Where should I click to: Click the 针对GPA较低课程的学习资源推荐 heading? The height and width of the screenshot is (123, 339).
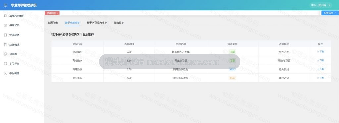click(73, 35)
